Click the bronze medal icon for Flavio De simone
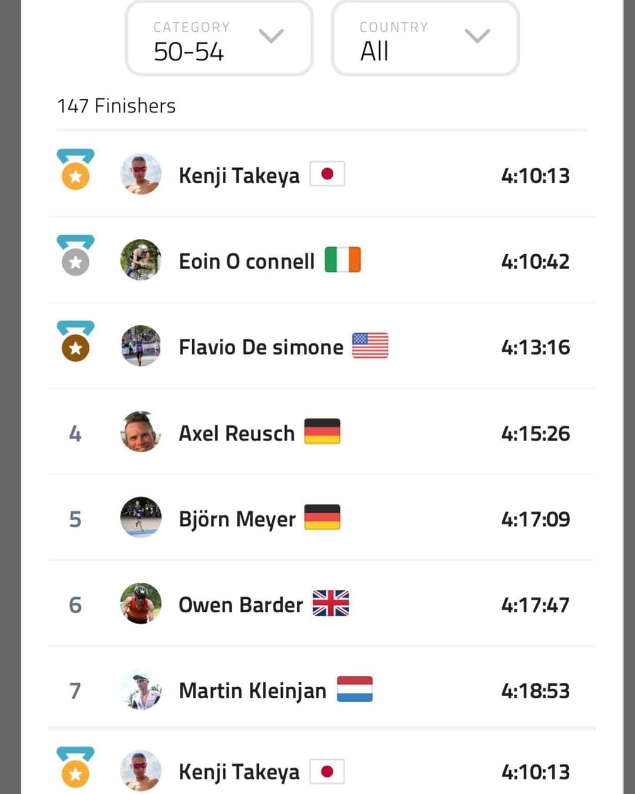Screen dimensions: 635x794 click(75, 341)
